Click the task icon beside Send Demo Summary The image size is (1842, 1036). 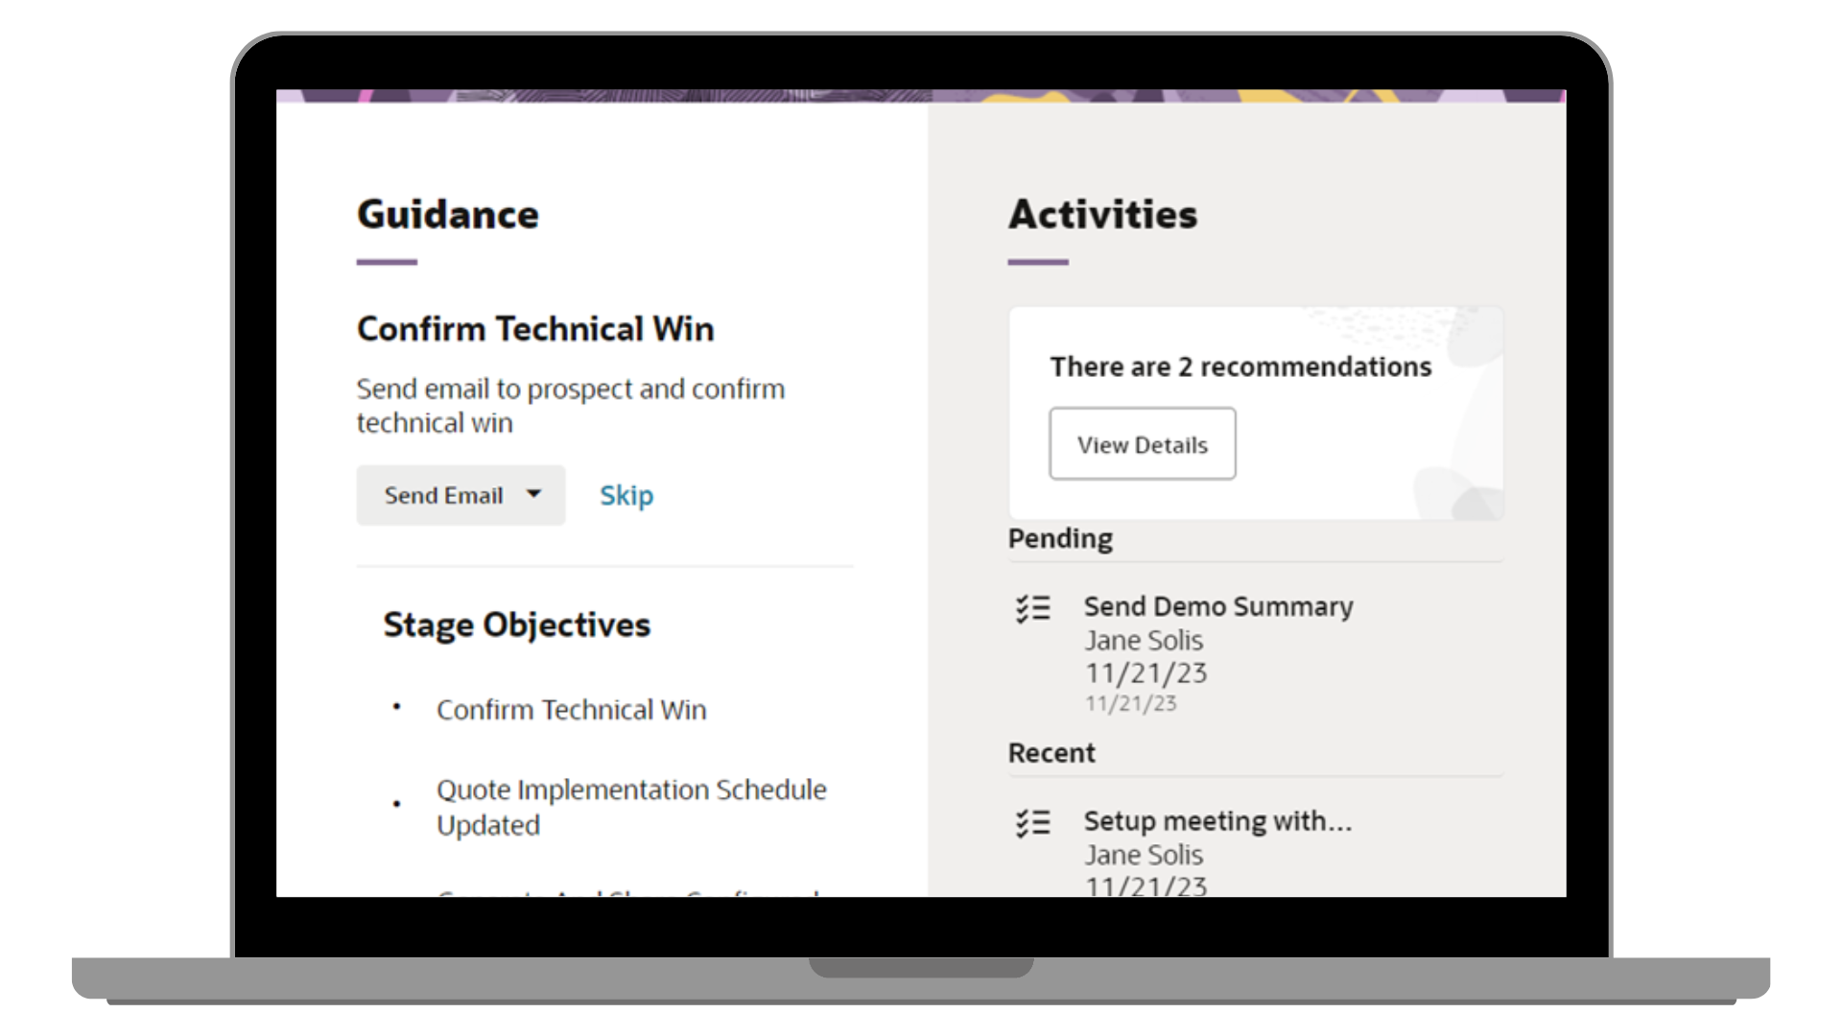1033,609
